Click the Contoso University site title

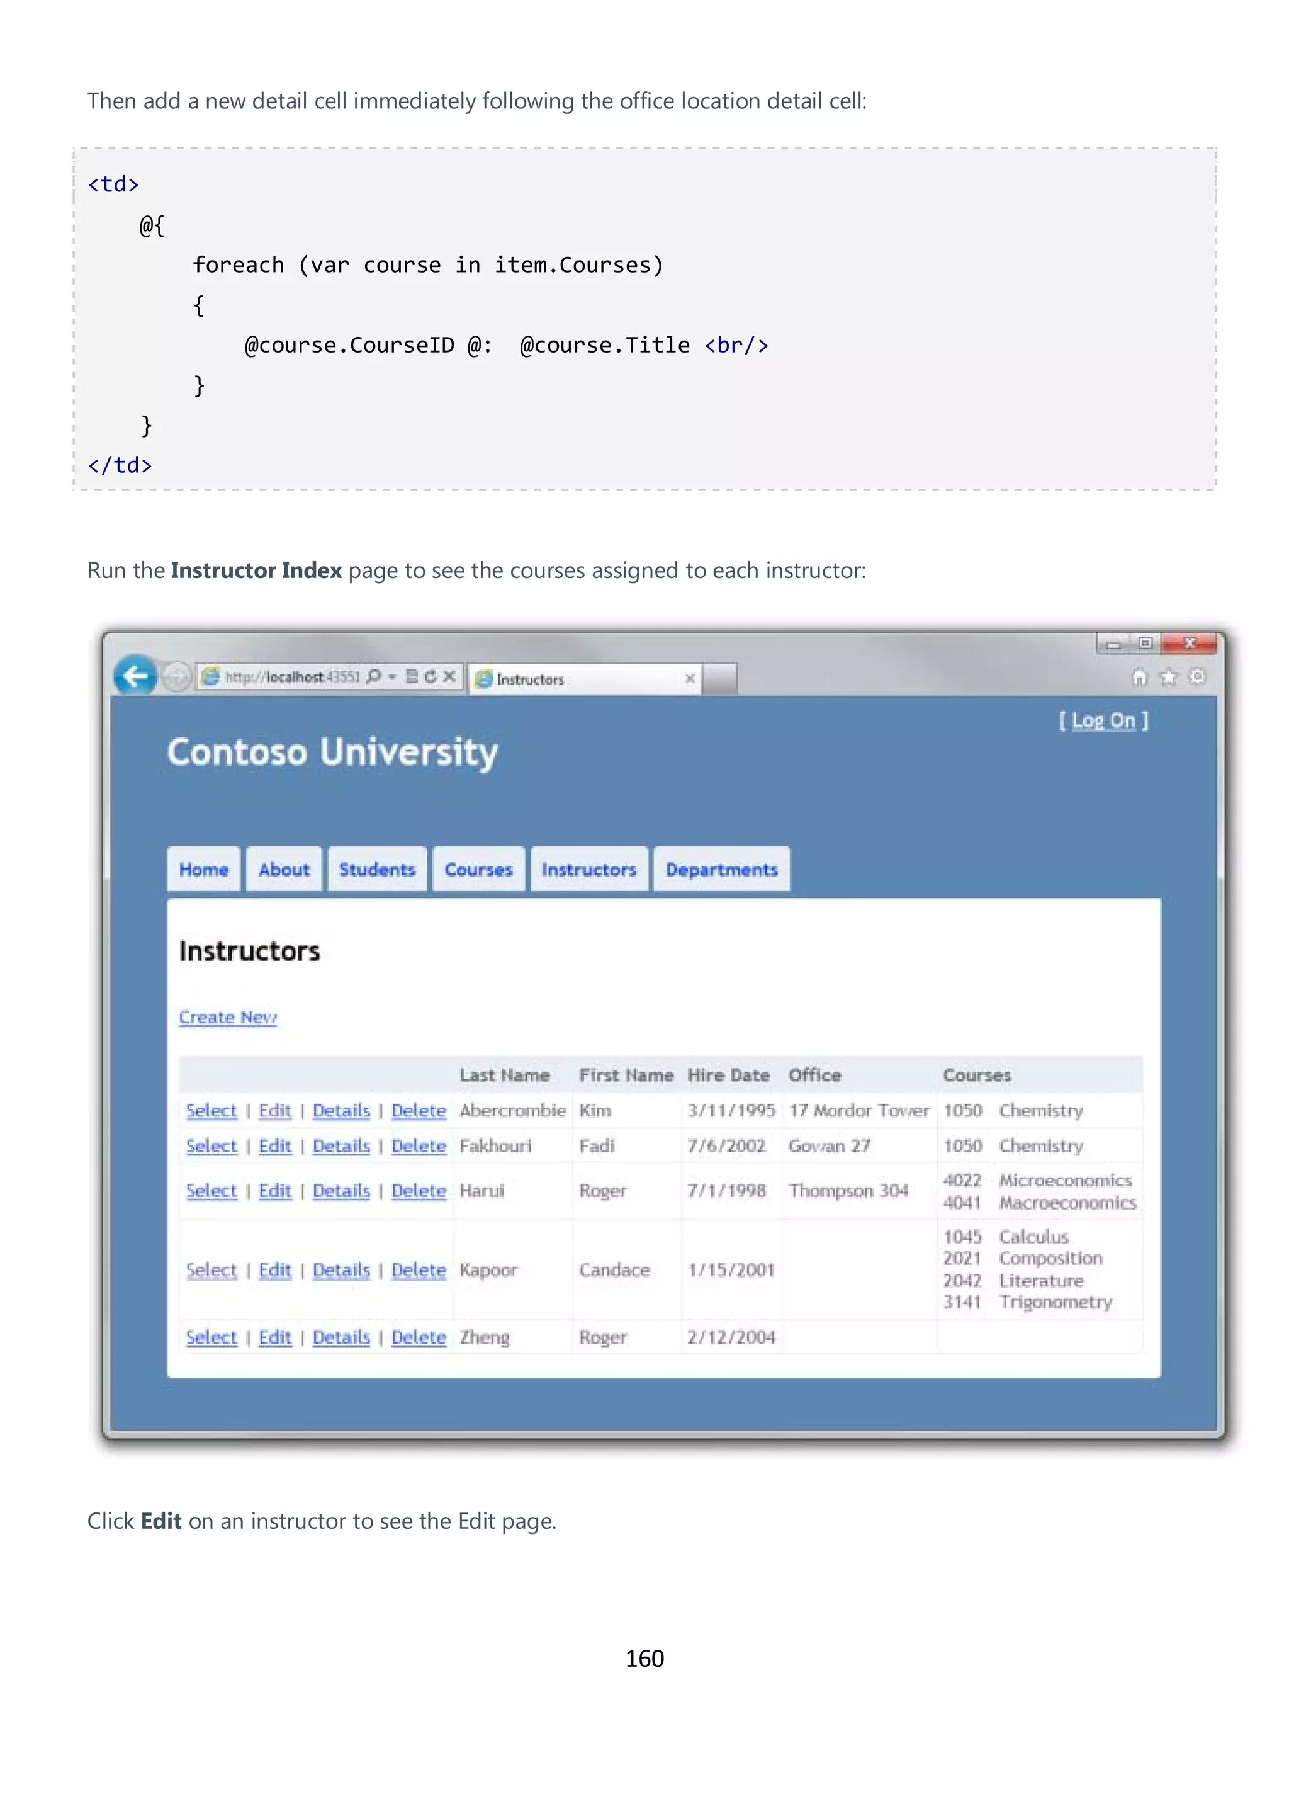pos(332,752)
